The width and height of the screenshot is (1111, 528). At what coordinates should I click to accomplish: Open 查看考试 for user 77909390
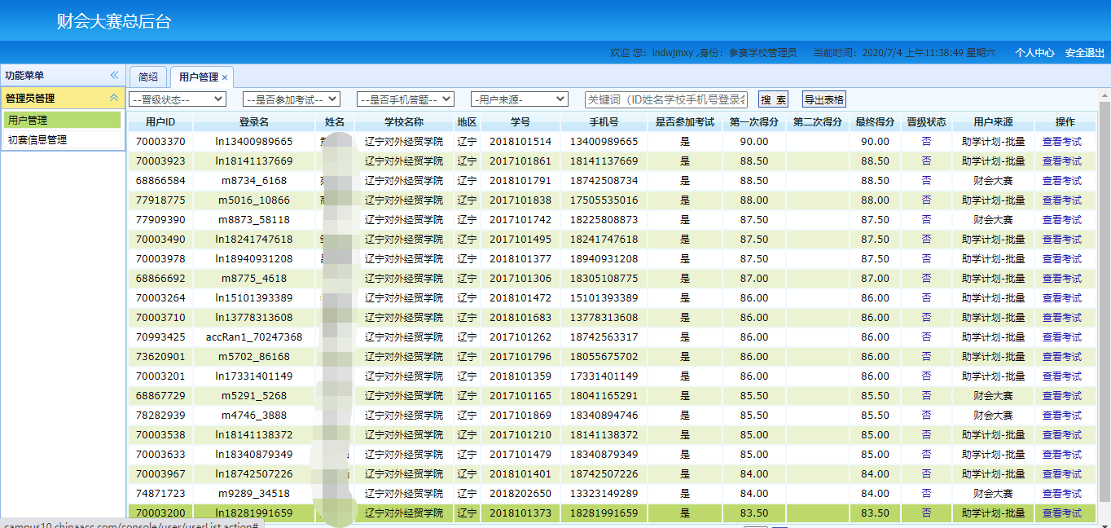pyautogui.click(x=1062, y=220)
